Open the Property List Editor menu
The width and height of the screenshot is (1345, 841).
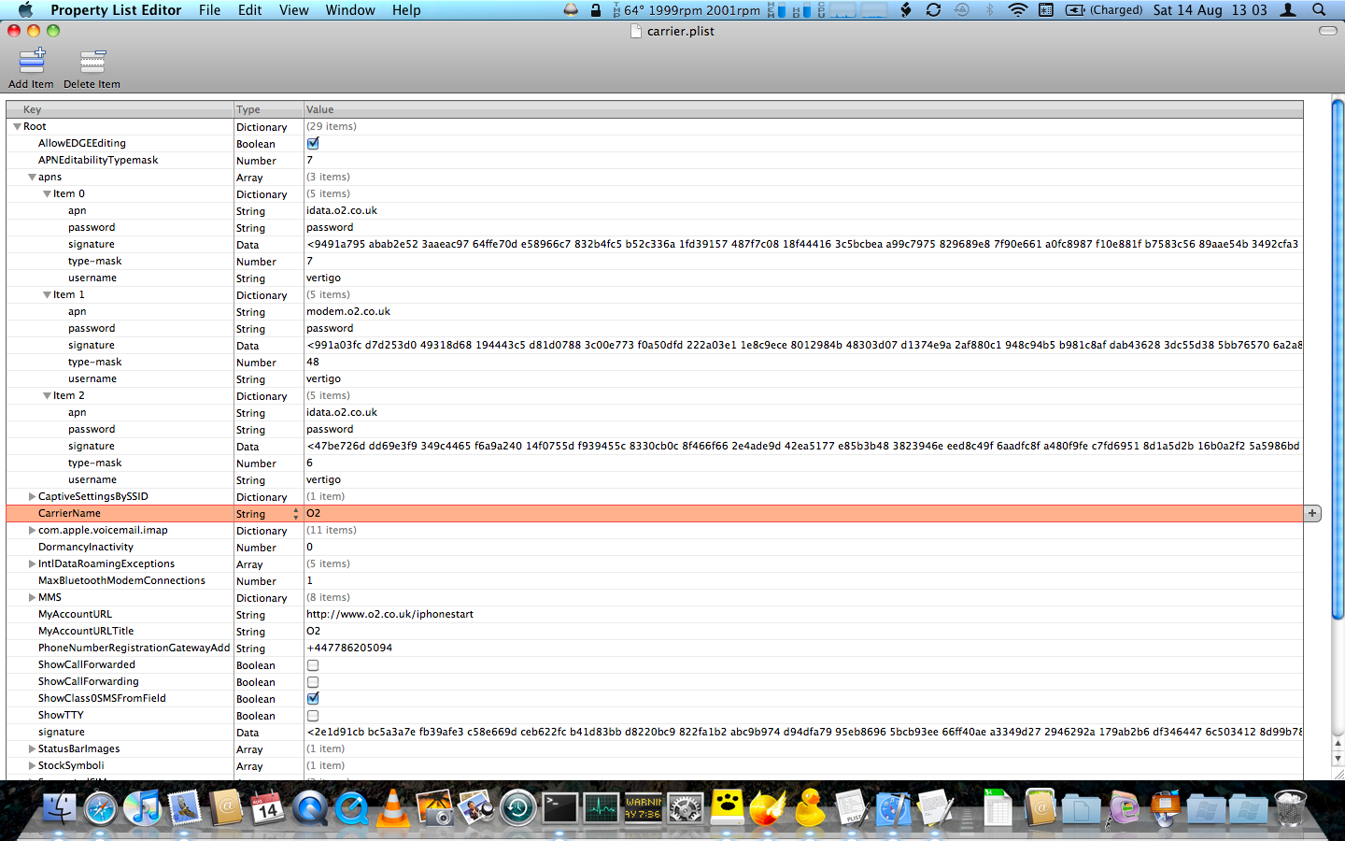[x=116, y=9]
